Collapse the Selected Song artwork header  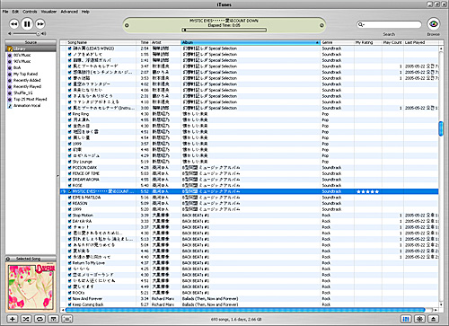(x=8, y=259)
